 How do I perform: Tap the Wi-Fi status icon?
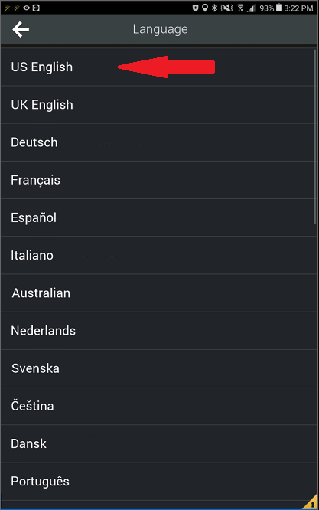[x=240, y=8]
